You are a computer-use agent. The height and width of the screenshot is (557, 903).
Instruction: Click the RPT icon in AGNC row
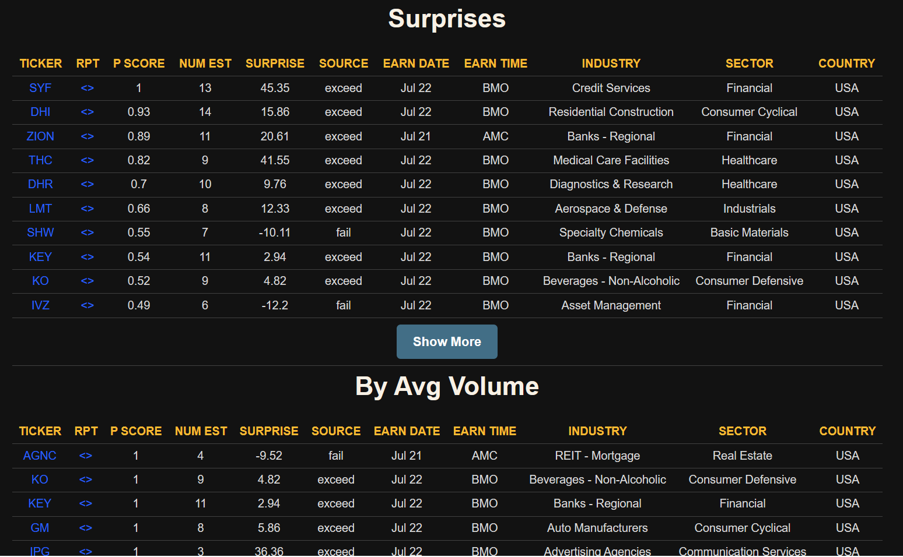pos(86,456)
